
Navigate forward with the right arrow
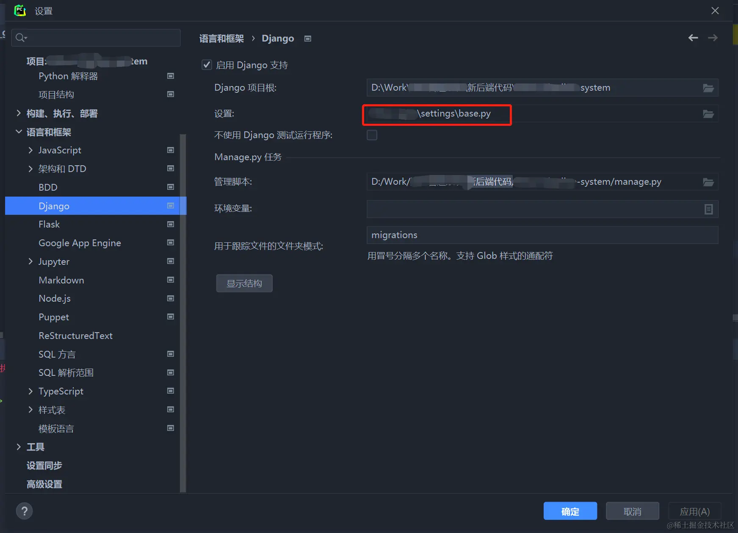tap(713, 38)
